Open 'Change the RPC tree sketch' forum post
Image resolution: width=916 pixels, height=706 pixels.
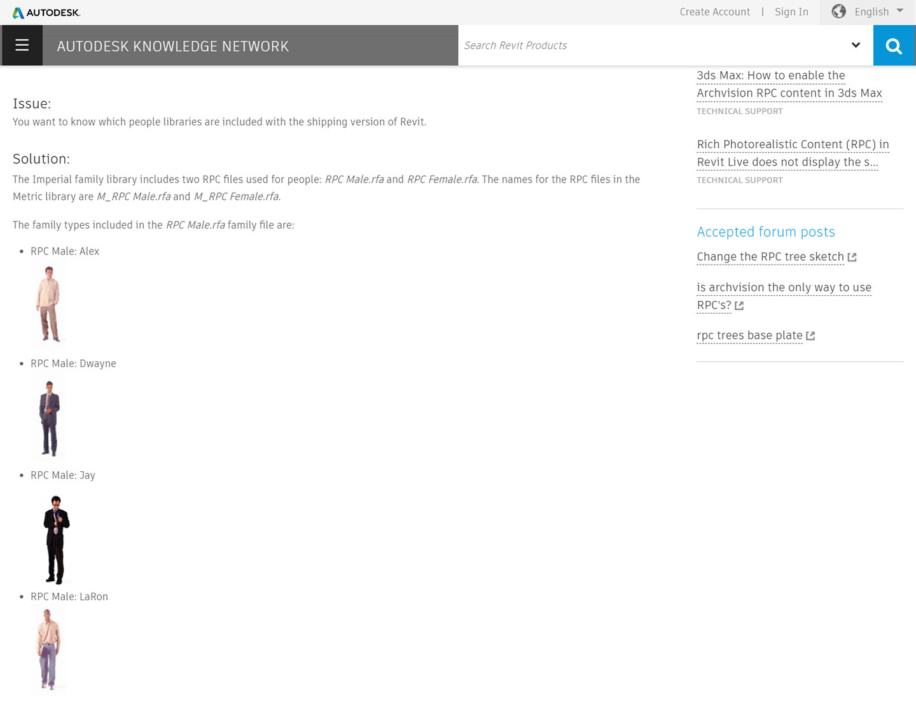click(x=770, y=257)
